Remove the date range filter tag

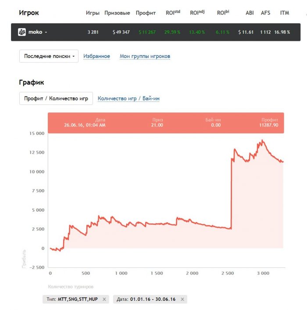click(182, 299)
